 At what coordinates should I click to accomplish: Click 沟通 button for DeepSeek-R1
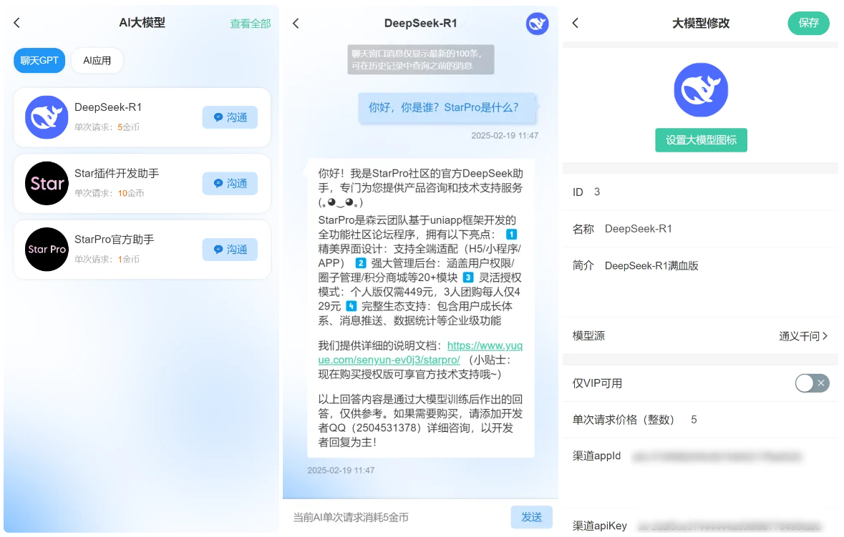pos(230,117)
